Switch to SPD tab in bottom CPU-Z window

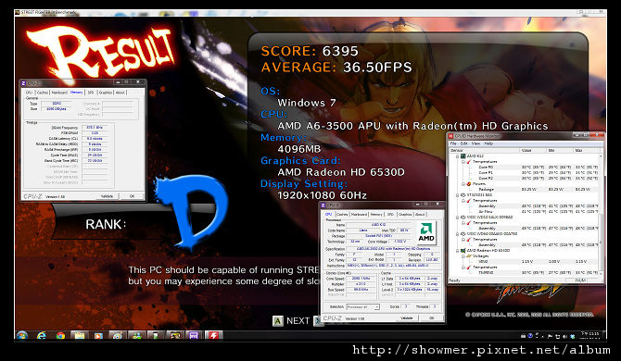390,215
